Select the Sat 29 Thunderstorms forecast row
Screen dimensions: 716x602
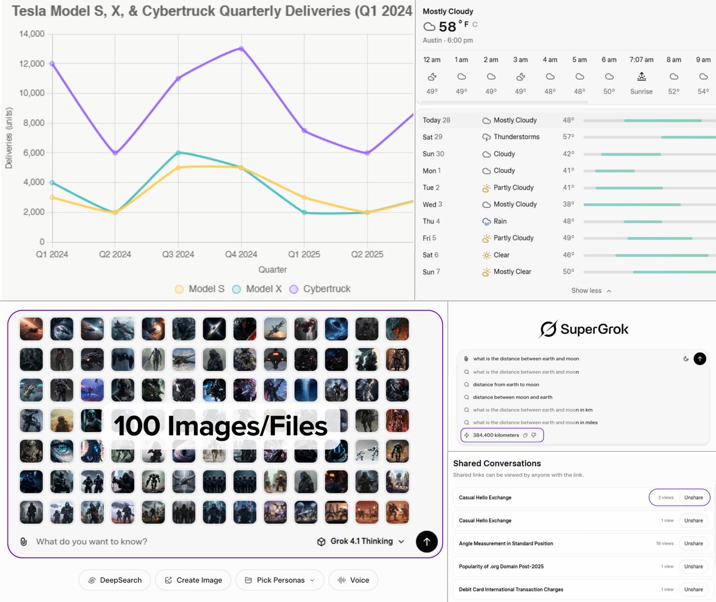click(x=568, y=137)
